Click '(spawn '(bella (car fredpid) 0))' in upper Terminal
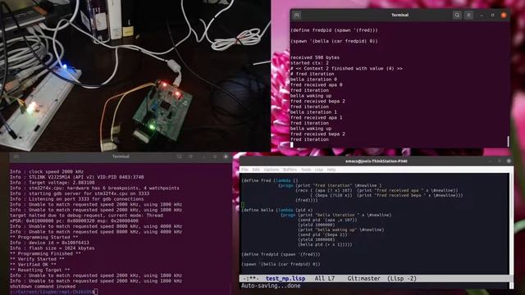 [334, 41]
